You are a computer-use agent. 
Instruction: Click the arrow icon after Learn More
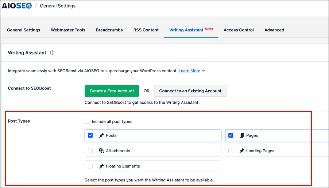203,71
